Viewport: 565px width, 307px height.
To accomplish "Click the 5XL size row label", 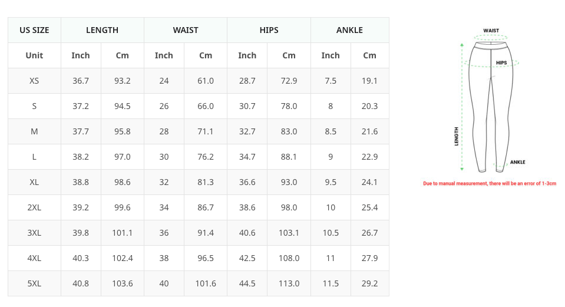I will click(x=34, y=283).
